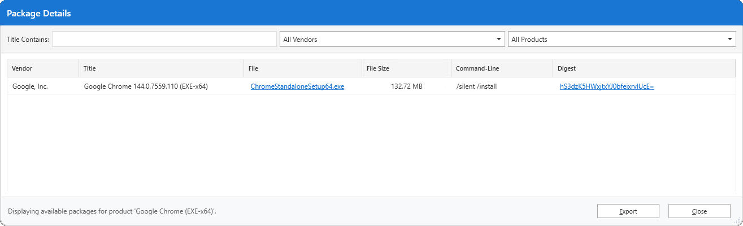The width and height of the screenshot is (743, 226).
Task: Click the status text about displayed packages
Action: tap(112, 211)
